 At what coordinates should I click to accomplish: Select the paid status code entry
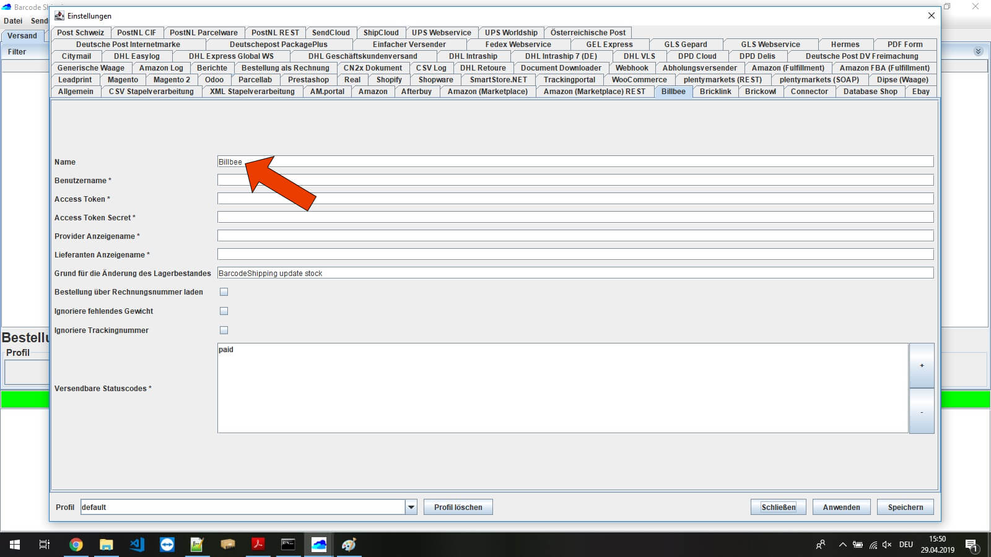pos(226,350)
